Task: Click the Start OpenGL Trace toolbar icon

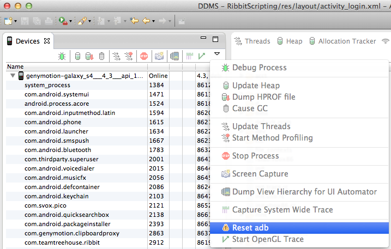Action: (202, 56)
